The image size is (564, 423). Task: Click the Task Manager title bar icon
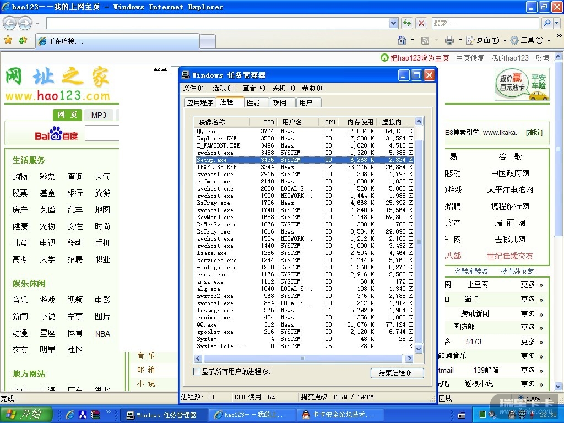pyautogui.click(x=186, y=75)
